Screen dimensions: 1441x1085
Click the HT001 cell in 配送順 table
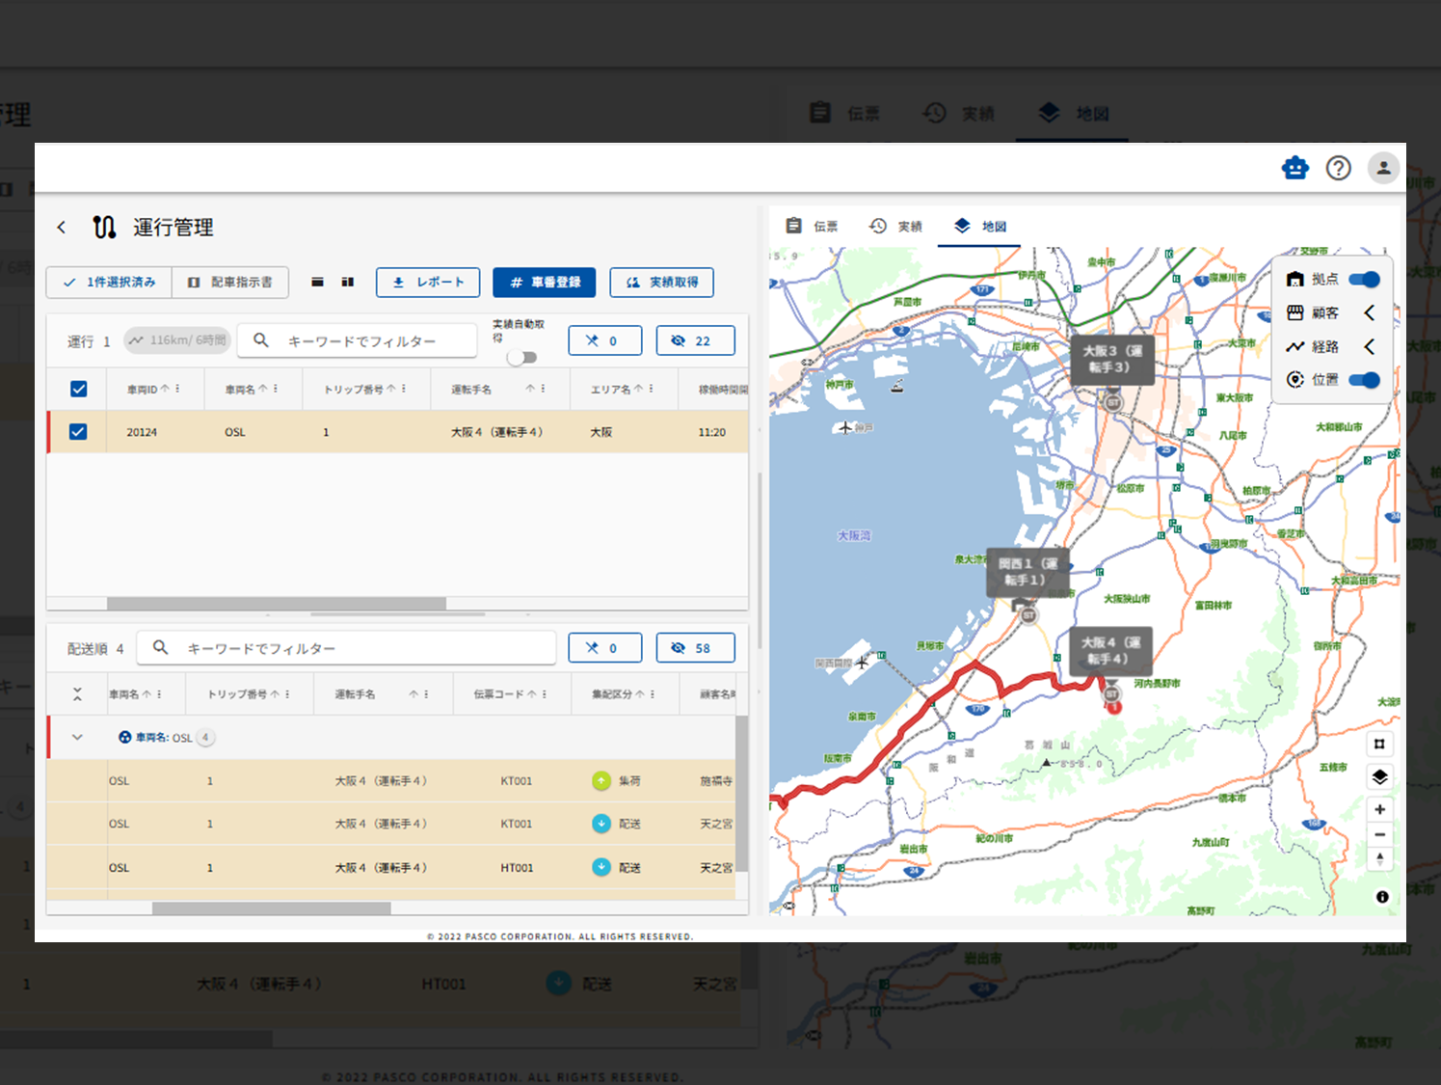coord(518,868)
